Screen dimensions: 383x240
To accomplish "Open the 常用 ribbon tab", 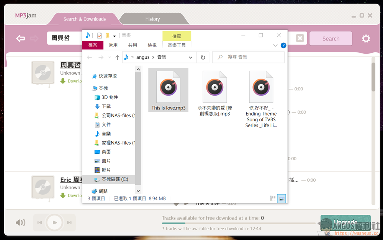I will click(113, 45).
